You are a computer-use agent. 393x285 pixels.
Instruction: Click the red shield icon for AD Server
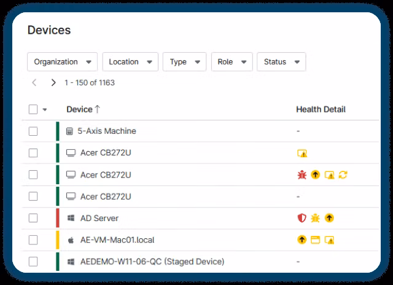(302, 218)
